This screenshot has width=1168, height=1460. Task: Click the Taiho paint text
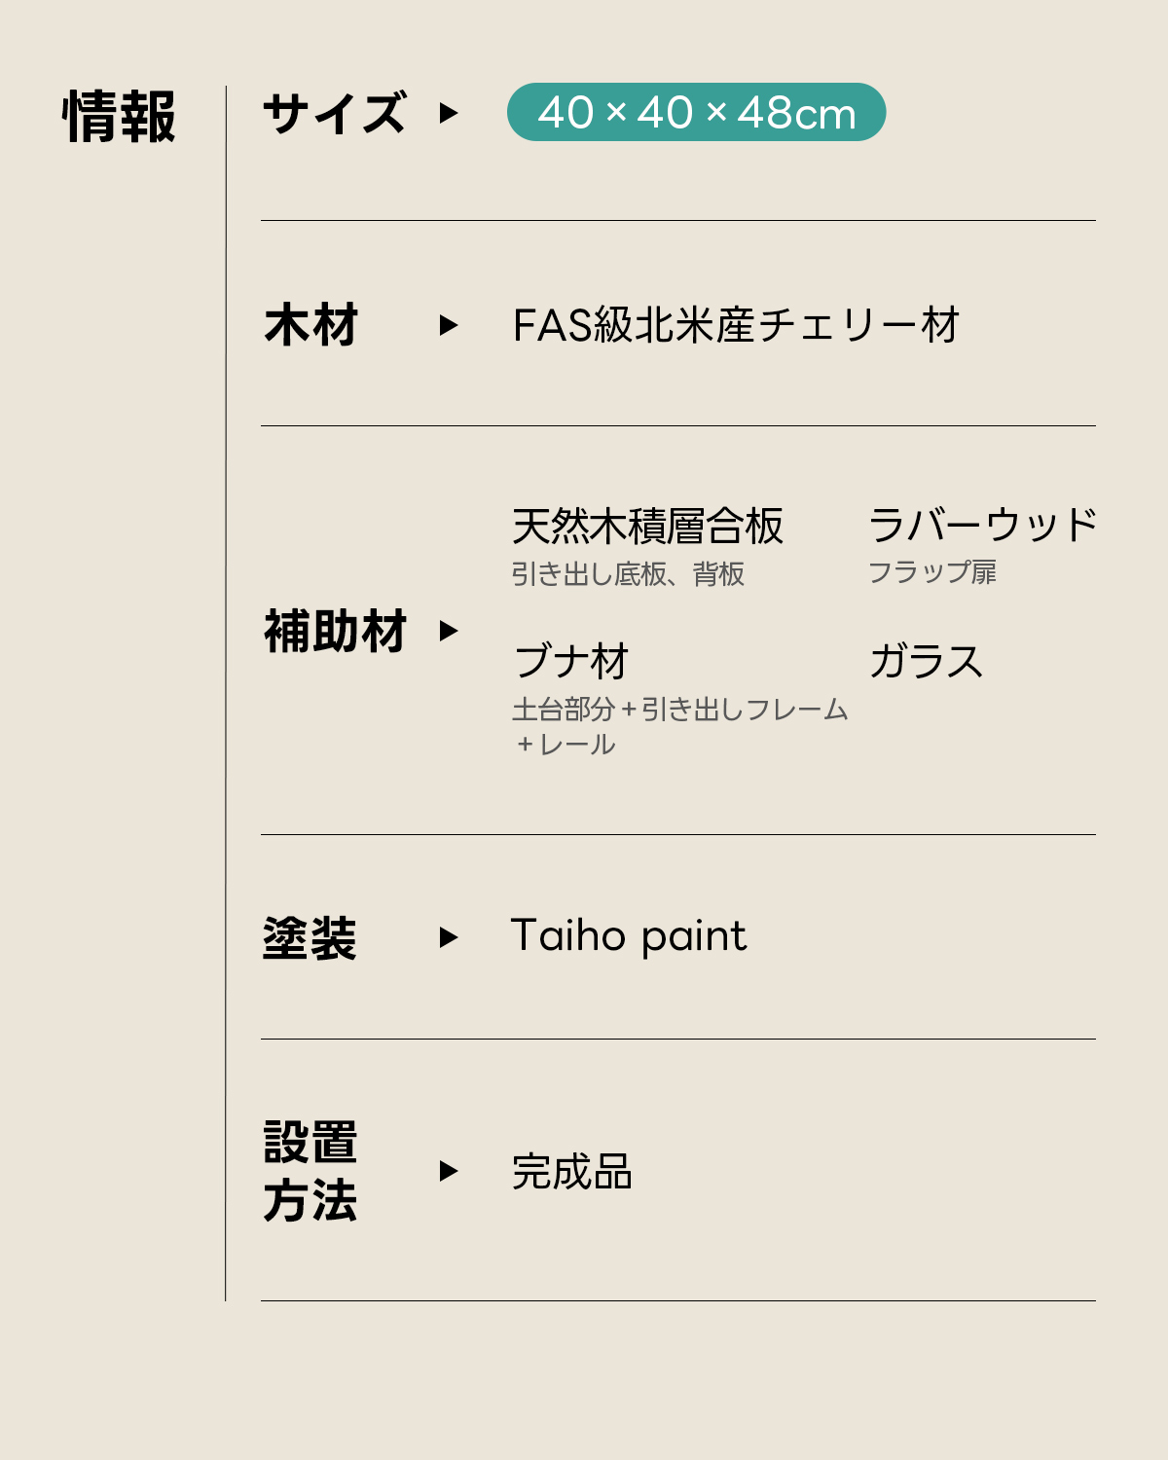[x=629, y=936]
